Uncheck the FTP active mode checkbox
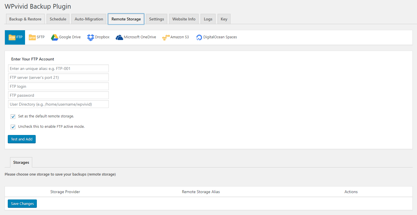Viewport: 417px width, 215px height. [13, 127]
